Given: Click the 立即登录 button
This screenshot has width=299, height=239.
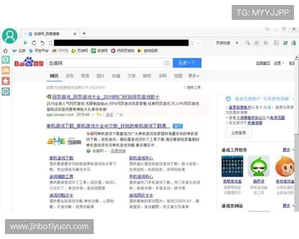Looking at the screenshot, I should (239, 133).
